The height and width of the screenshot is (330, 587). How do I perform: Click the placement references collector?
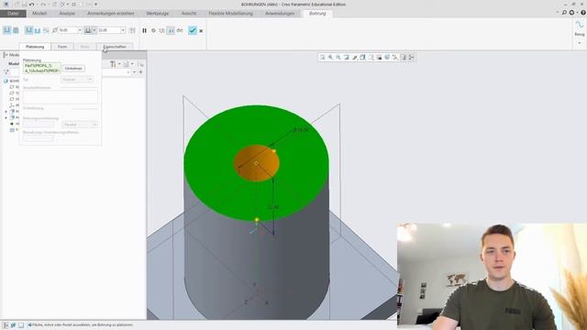[41, 68]
